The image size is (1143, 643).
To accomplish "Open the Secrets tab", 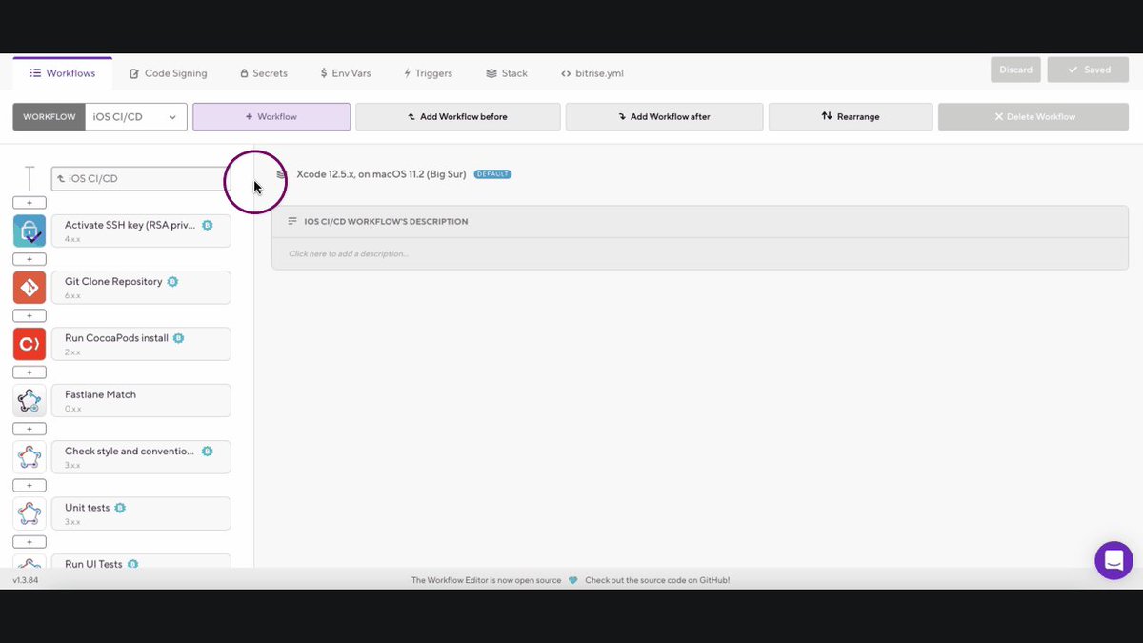I will click(263, 73).
